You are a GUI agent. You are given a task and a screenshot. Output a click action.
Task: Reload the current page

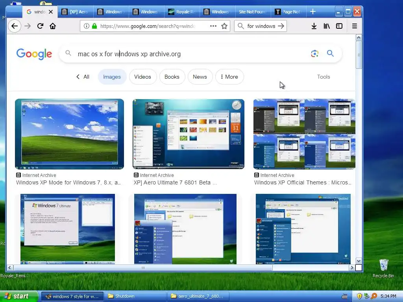tap(40, 26)
